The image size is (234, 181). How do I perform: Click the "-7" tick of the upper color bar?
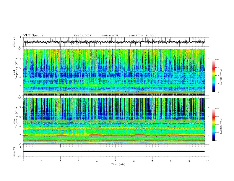point(218,92)
